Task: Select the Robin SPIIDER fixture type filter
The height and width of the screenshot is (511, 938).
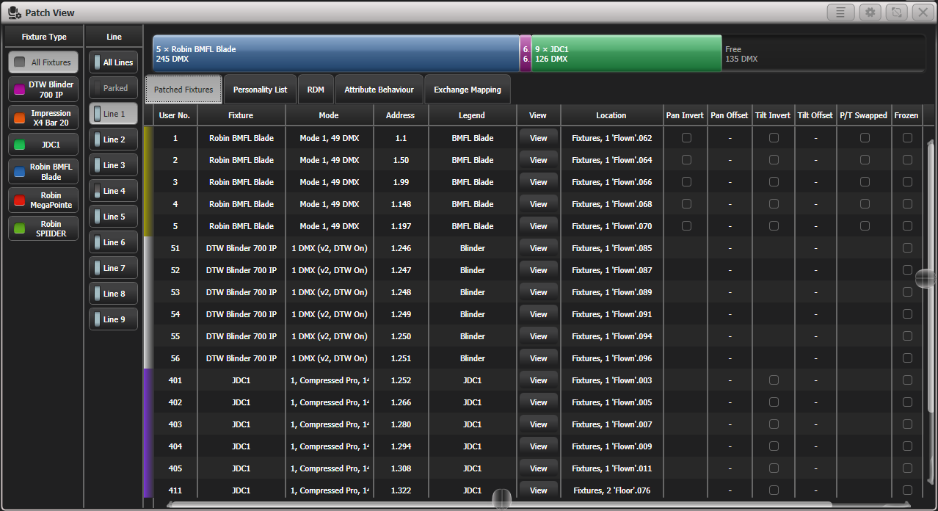Action: [x=43, y=228]
